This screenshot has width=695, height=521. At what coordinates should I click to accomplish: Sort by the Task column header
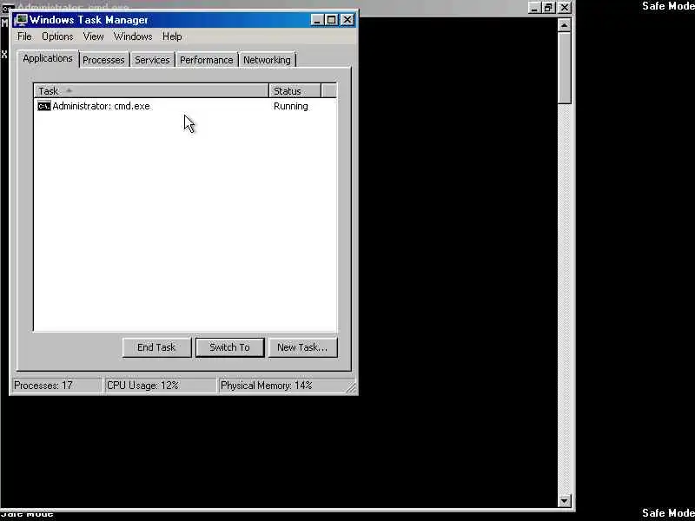click(151, 91)
